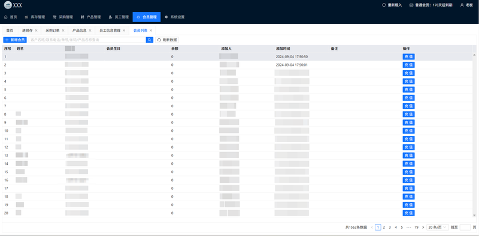
Task: Click the XXX logo avatar
Action: click(8, 5)
